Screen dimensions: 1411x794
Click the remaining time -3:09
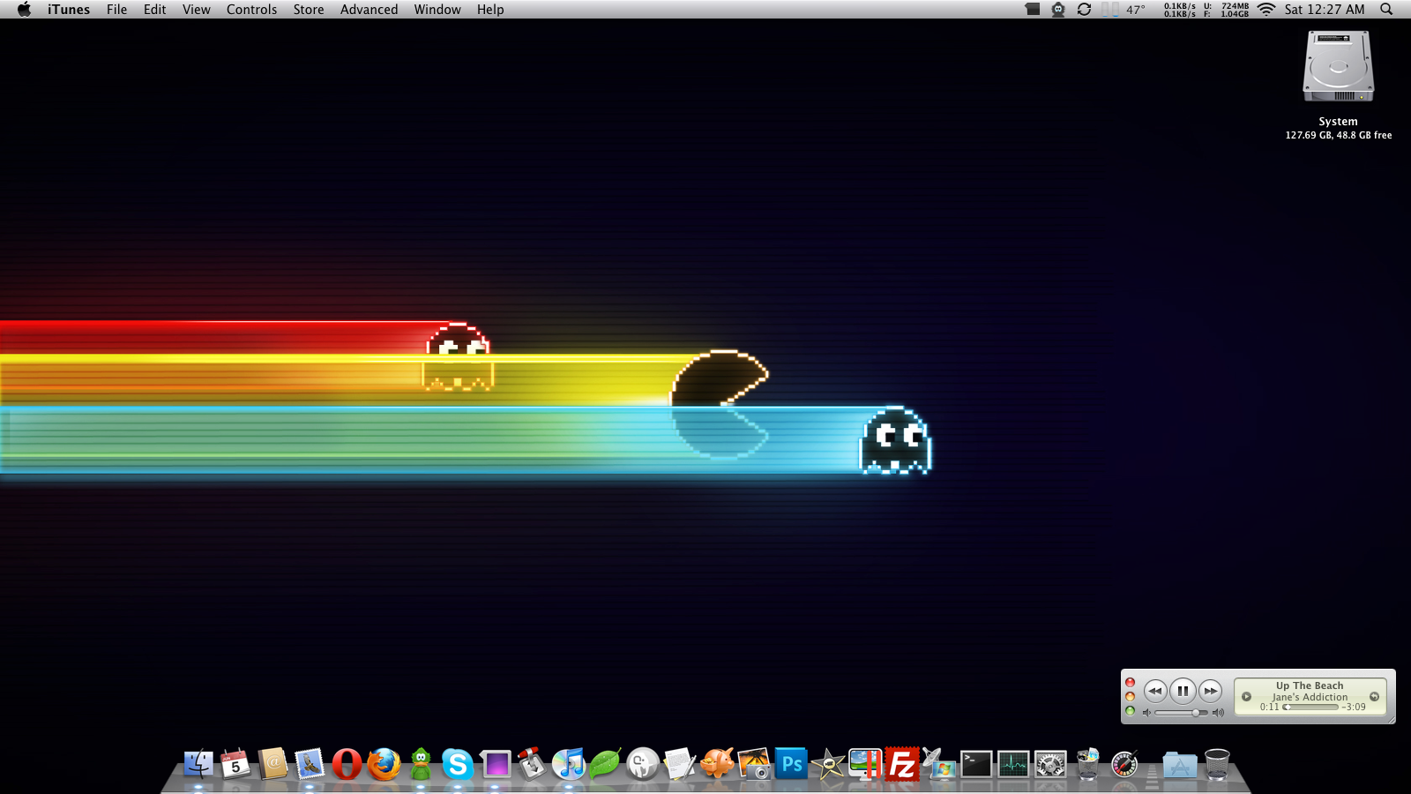(1355, 707)
